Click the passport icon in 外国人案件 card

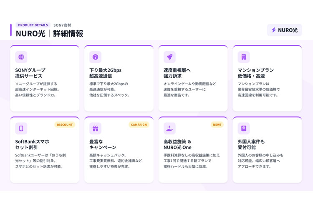pyautogui.click(x=244, y=129)
